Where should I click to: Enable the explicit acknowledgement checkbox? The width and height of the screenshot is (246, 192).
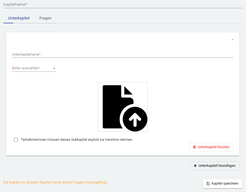[x=16, y=140]
